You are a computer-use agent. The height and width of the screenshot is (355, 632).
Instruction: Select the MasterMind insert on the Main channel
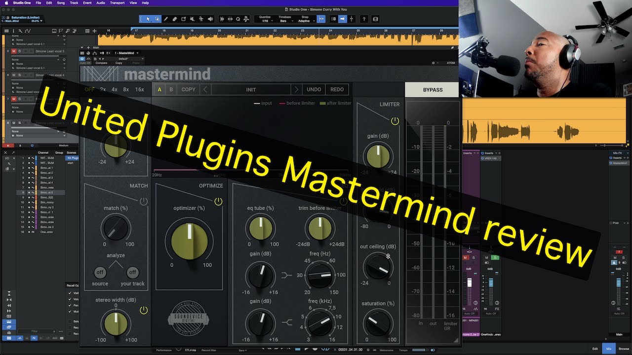click(x=620, y=163)
